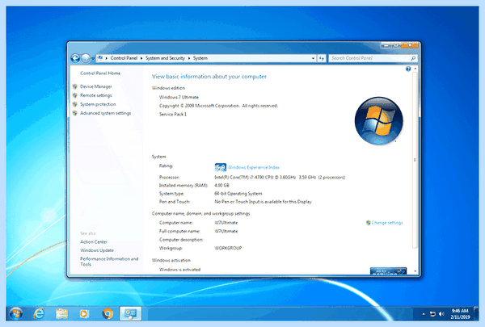Open the System protection link

pos(98,104)
